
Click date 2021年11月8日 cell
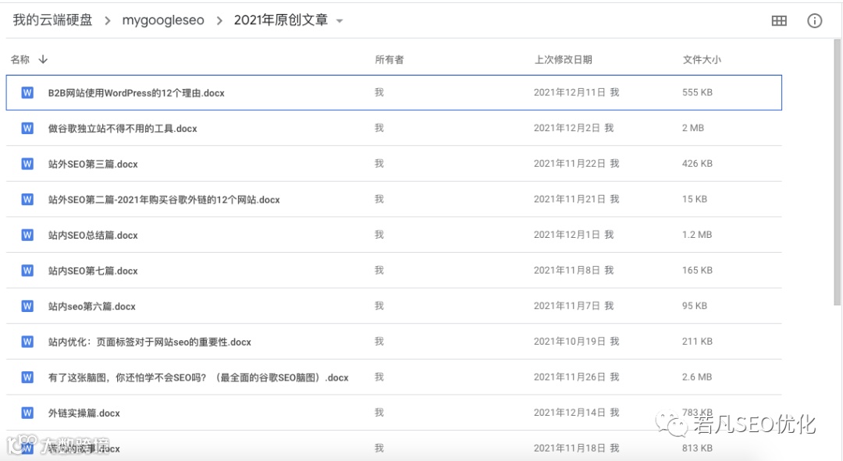click(567, 270)
